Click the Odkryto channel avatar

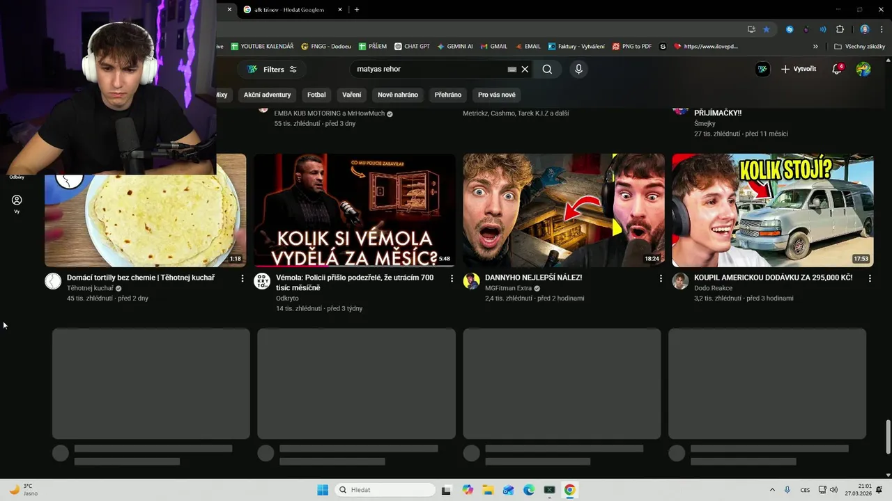(x=262, y=281)
